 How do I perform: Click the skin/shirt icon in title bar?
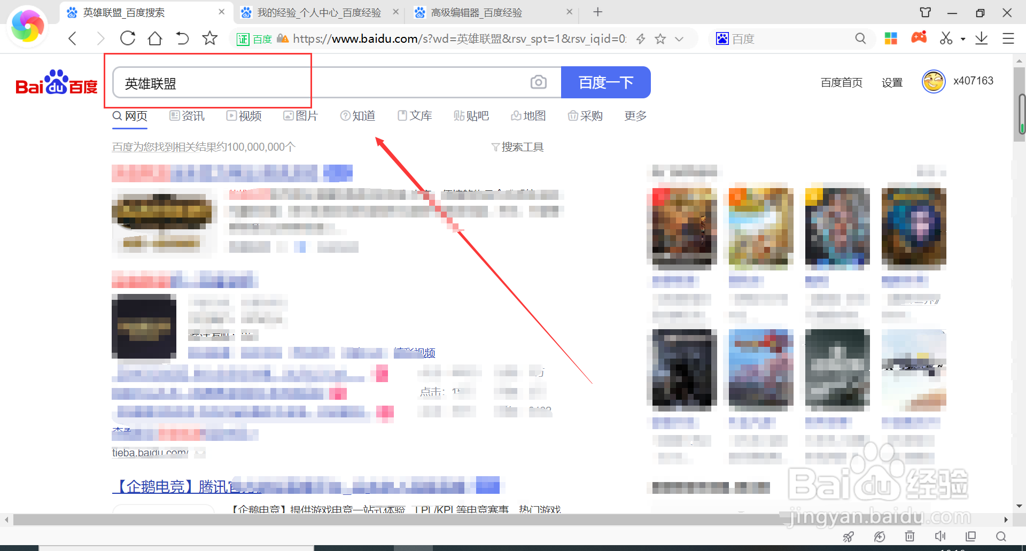[x=926, y=12]
